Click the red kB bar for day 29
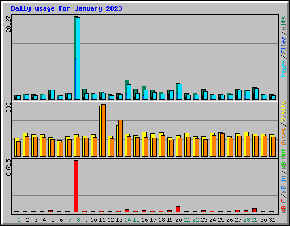 click(254, 211)
